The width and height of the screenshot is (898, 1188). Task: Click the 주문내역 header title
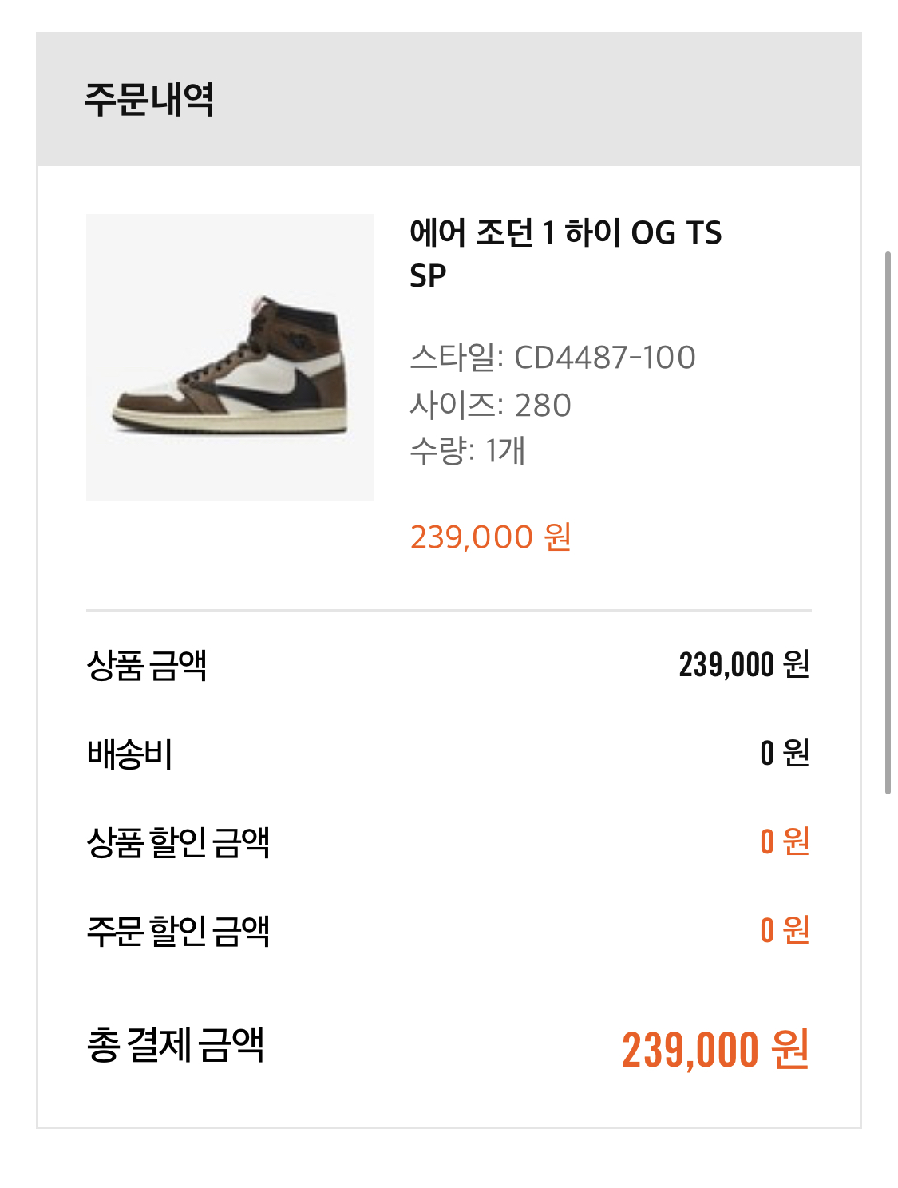(149, 100)
